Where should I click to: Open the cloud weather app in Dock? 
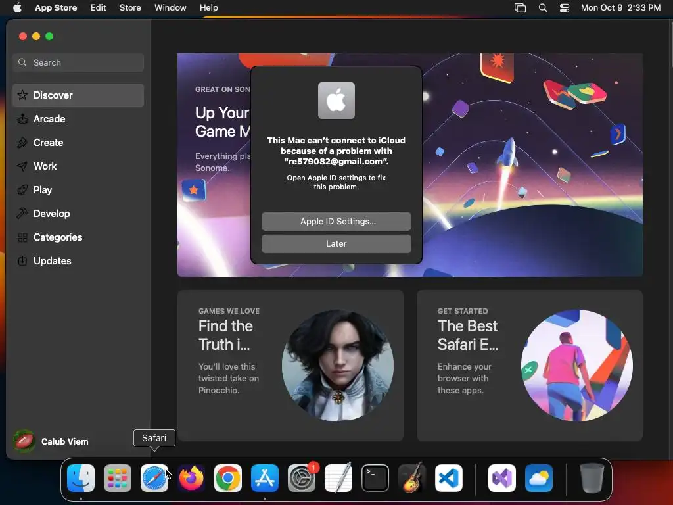click(539, 478)
